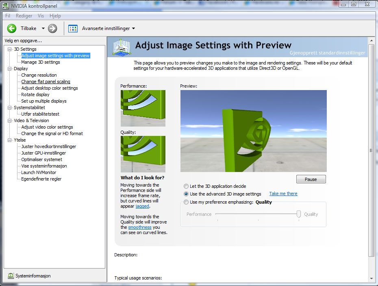Select Change flat panel scaling
This screenshot has height=286, width=378.
(46, 82)
